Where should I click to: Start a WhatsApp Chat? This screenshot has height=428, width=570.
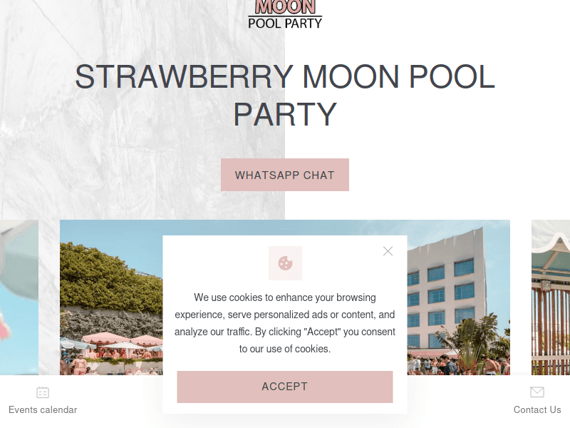(285, 175)
